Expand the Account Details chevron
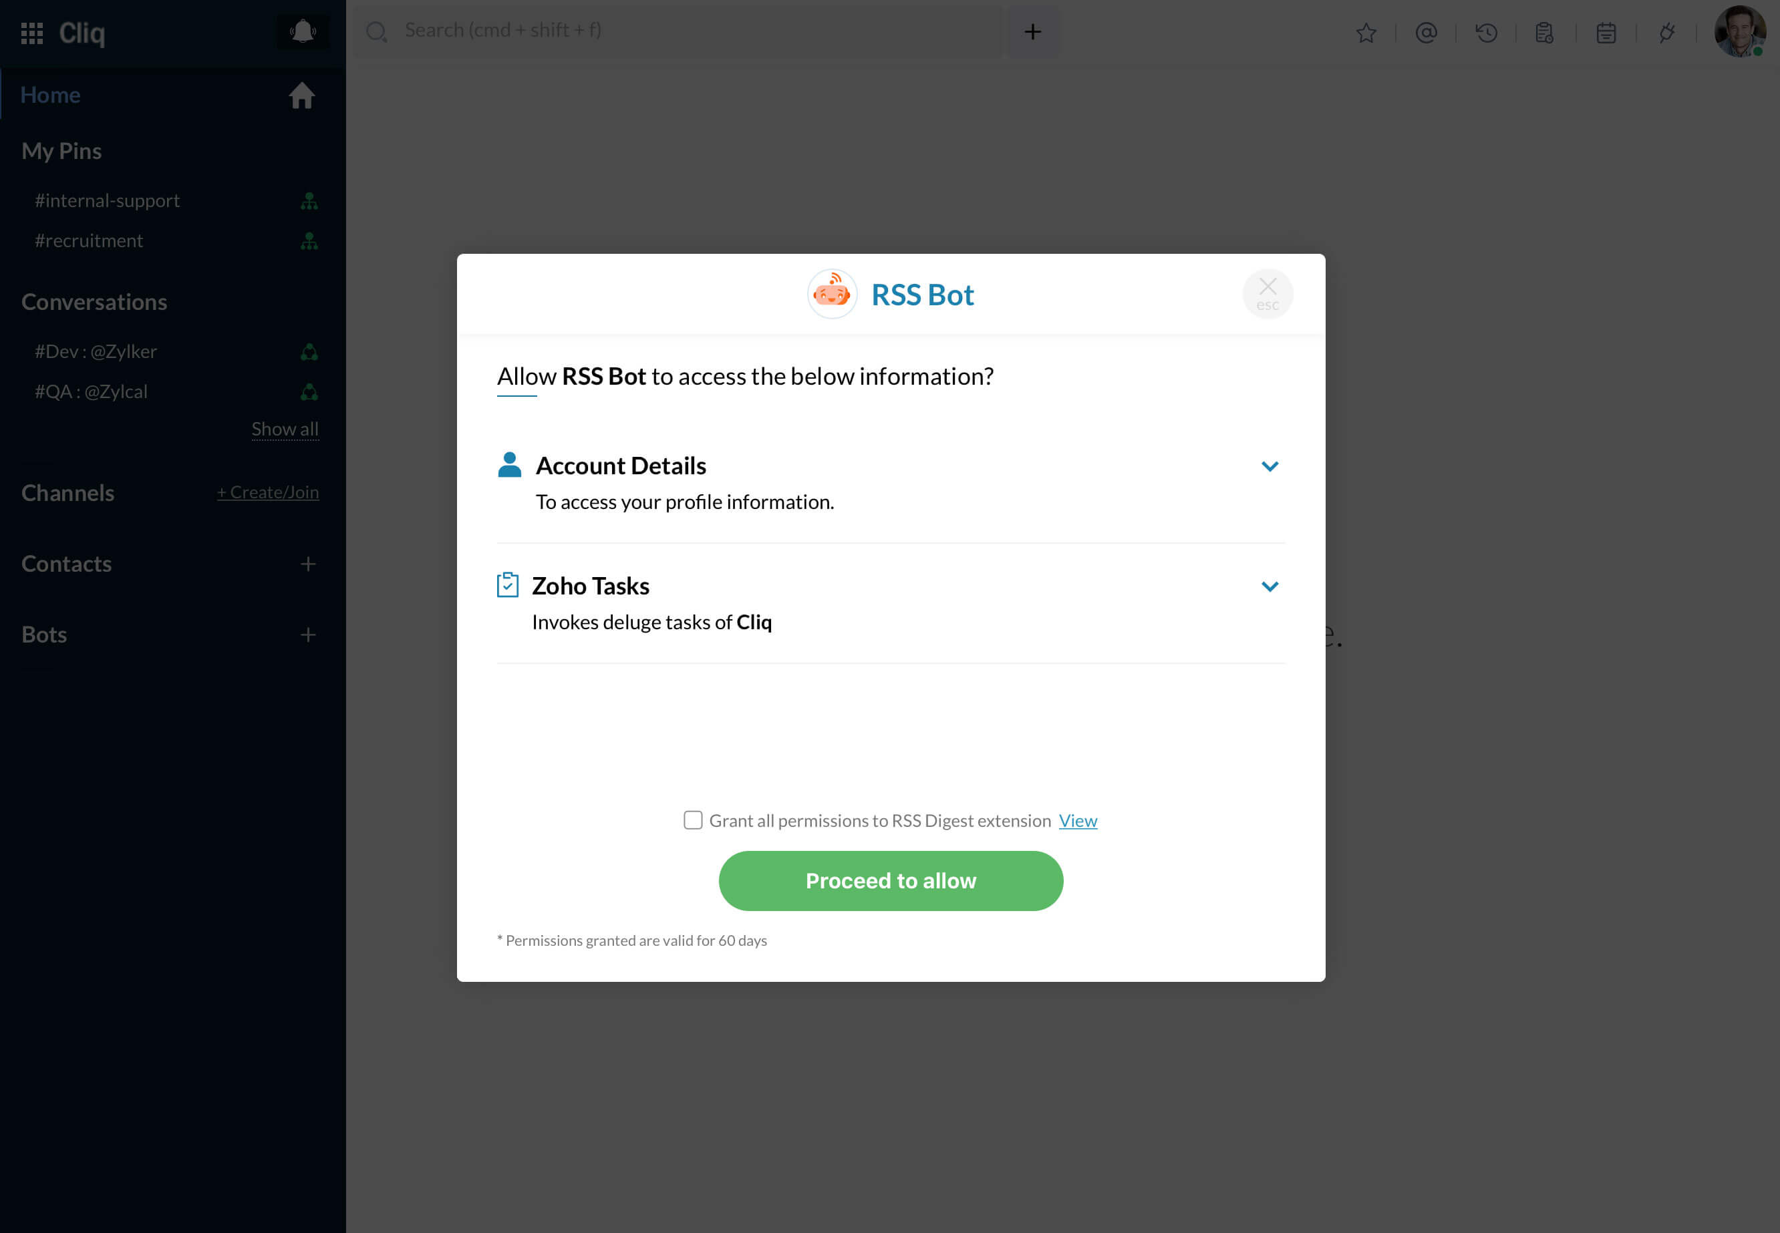This screenshot has width=1780, height=1233. [x=1269, y=466]
